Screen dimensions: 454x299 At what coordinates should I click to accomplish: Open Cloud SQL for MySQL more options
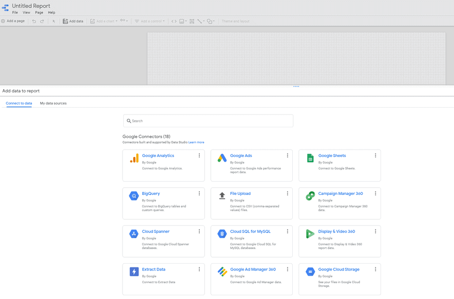click(x=288, y=231)
